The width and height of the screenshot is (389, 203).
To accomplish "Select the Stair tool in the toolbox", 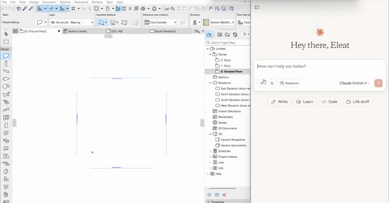I will pos(6,102).
